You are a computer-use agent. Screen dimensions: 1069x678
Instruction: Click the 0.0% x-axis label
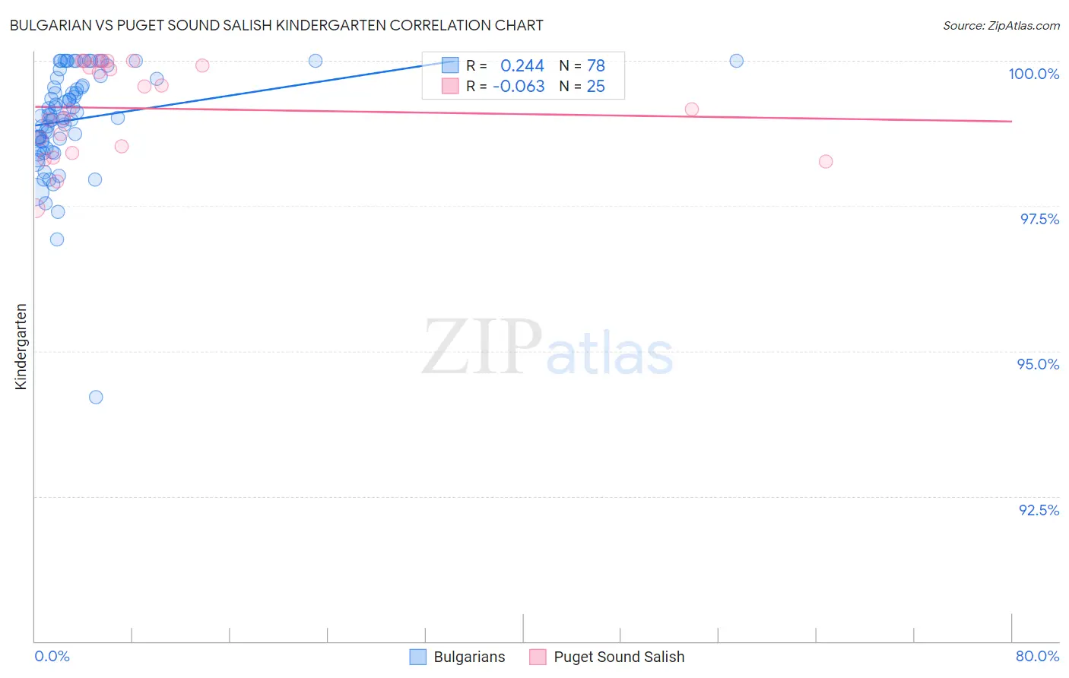[x=52, y=656]
